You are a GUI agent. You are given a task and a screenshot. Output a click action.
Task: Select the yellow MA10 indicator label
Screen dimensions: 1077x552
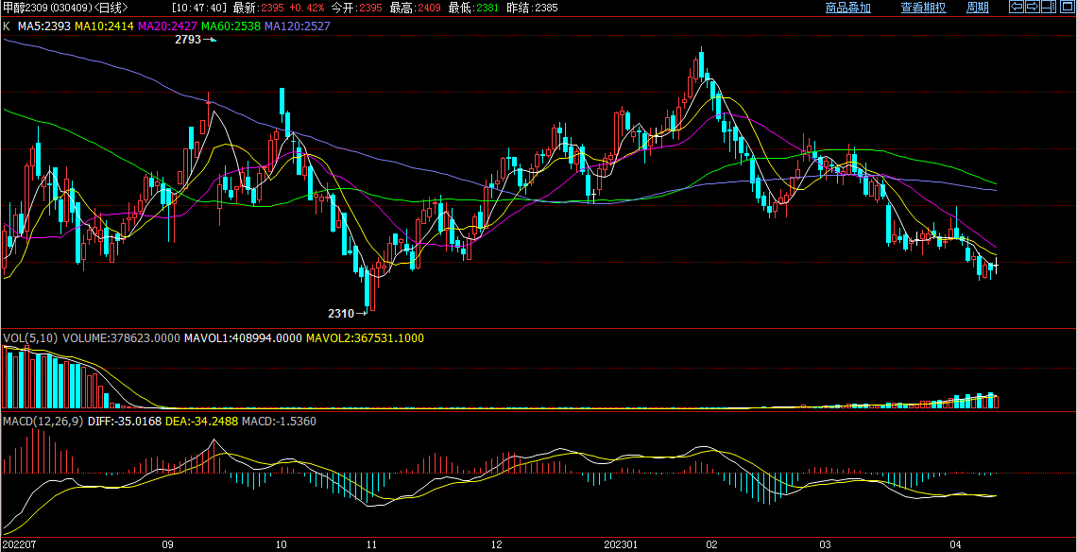pos(104,26)
